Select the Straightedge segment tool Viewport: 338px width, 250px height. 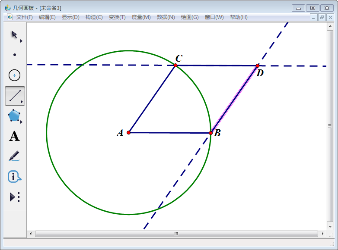point(15,96)
